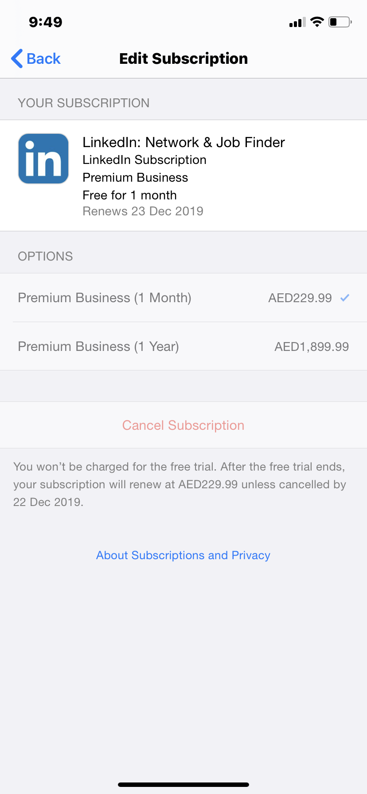Tap the Free for 1 month text
The width and height of the screenshot is (367, 794).
129,195
